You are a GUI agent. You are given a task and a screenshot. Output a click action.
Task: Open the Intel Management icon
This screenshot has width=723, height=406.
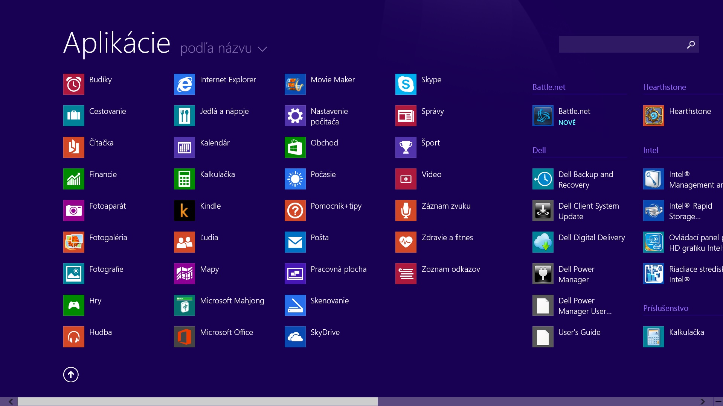[654, 179]
